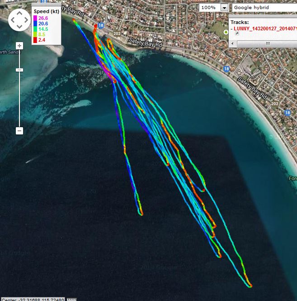Click the zoom slider handle

tap(19, 70)
